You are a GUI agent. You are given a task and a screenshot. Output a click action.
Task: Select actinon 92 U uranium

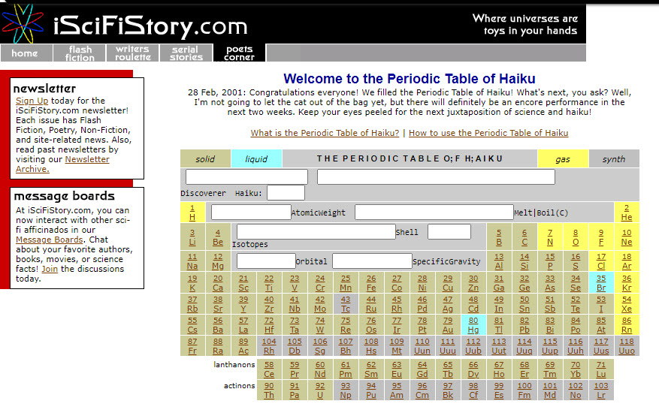tap(320, 390)
